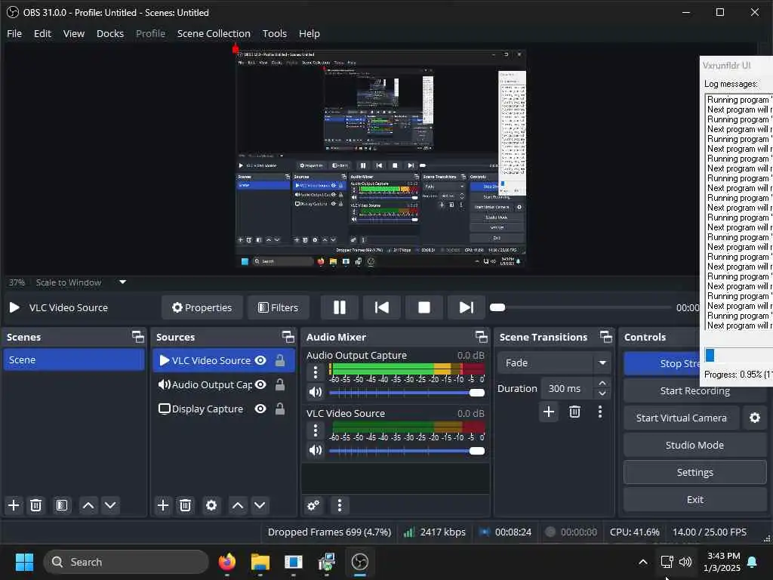Open source properties gear in Sources toolbar
The width and height of the screenshot is (773, 580).
click(x=211, y=505)
